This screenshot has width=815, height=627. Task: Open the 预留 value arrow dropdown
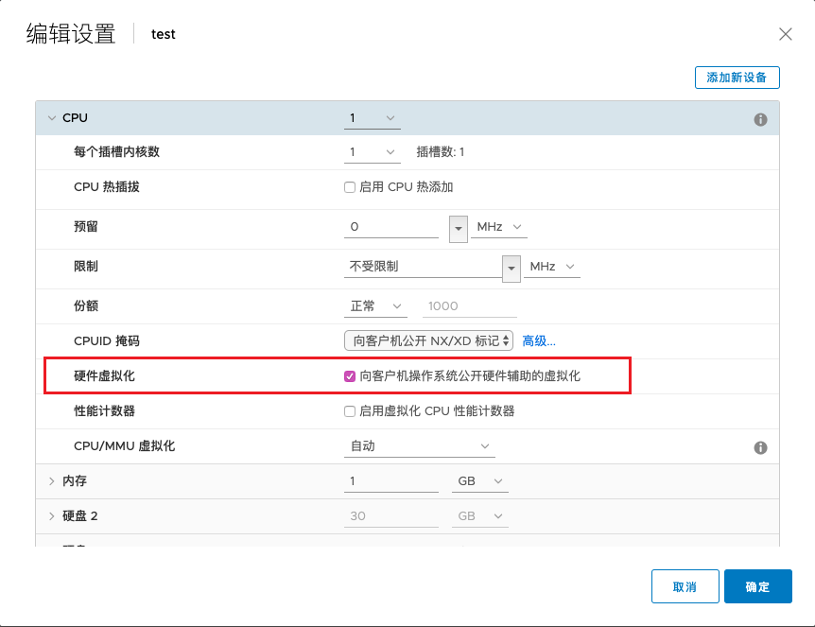point(459,229)
